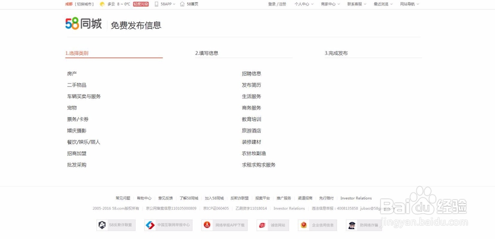Screen dimensions: 495x239
Task: Choose the 生活服务 category
Action: click(x=251, y=96)
